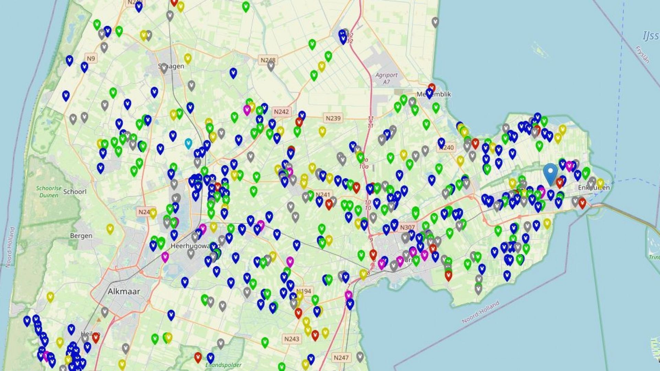Click the lone grey marker over the IJsselmeer

[435, 22]
